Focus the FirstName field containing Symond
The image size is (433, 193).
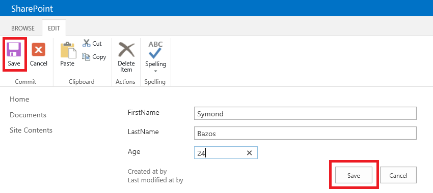coord(305,113)
